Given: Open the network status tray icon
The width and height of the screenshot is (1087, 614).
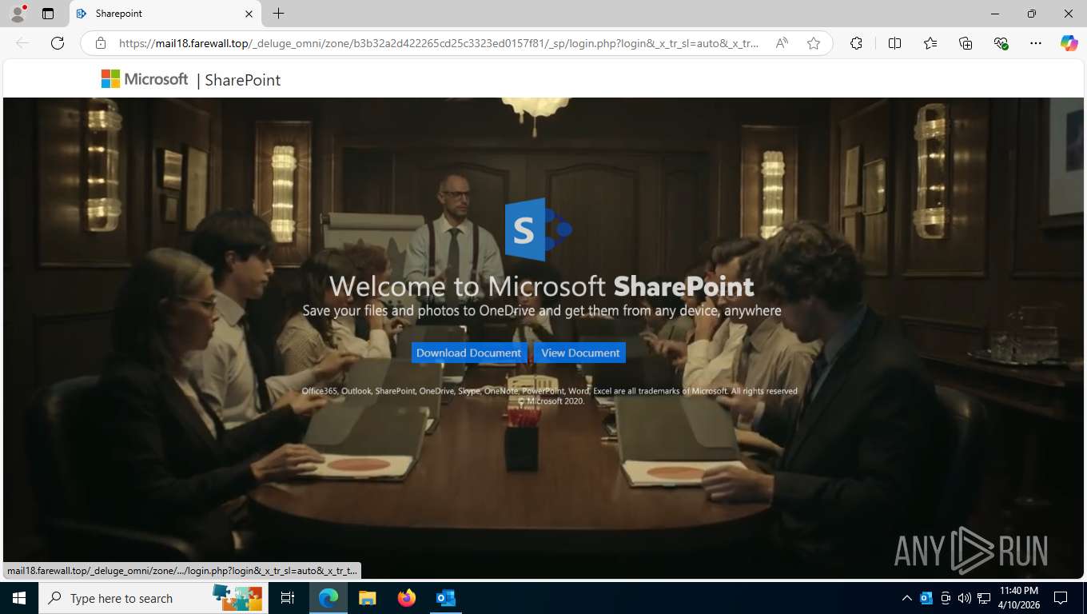Looking at the screenshot, I should [984, 598].
